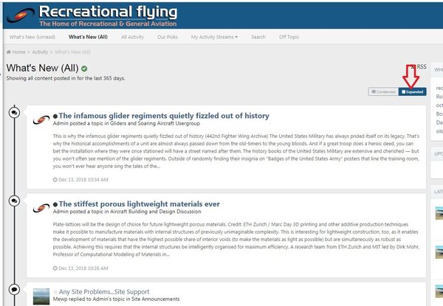Click topic icon on timeline for glider post
This screenshot has width=443, height=306.
(x=15, y=113)
